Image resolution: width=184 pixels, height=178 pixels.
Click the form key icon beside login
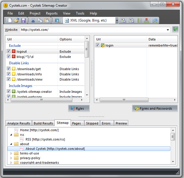coord(103,45)
